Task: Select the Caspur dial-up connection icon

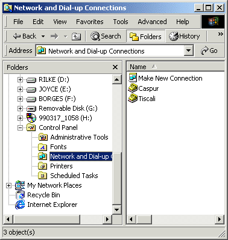Action: [x=133, y=88]
